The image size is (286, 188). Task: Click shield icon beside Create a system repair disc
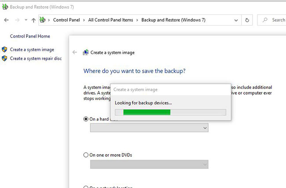tap(4, 59)
